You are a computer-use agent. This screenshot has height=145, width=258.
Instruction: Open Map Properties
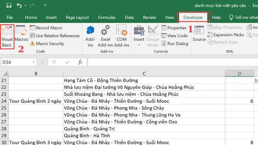(x=225, y=28)
